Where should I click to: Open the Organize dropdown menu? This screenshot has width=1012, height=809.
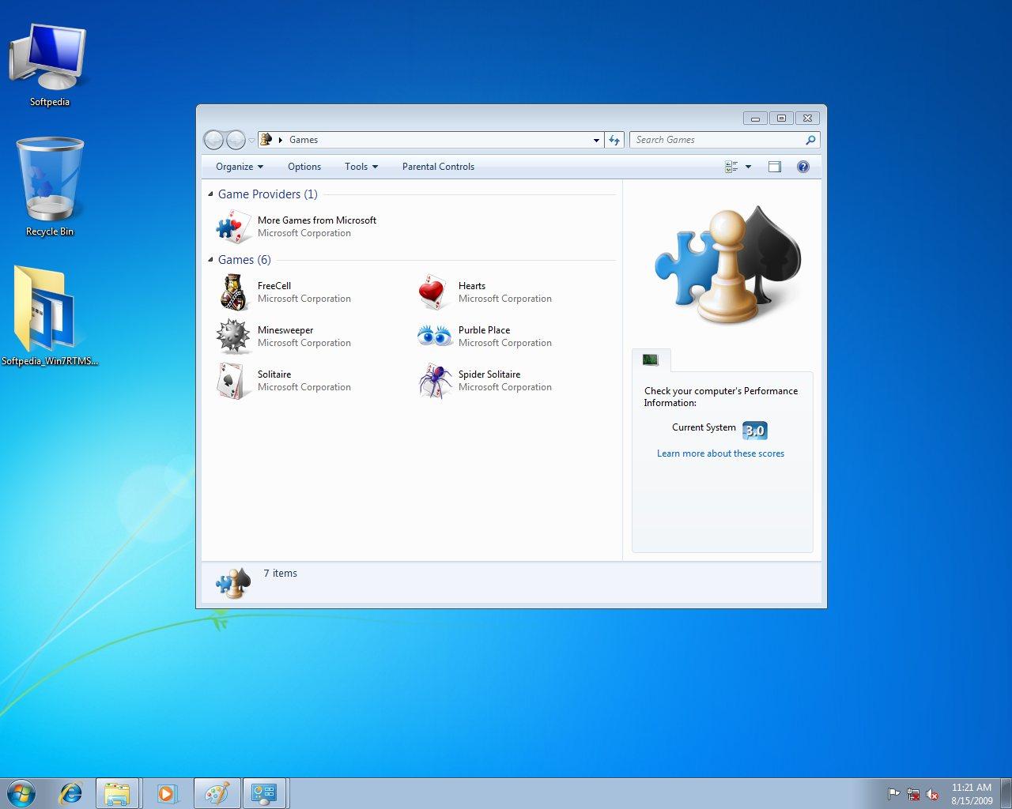tap(240, 167)
